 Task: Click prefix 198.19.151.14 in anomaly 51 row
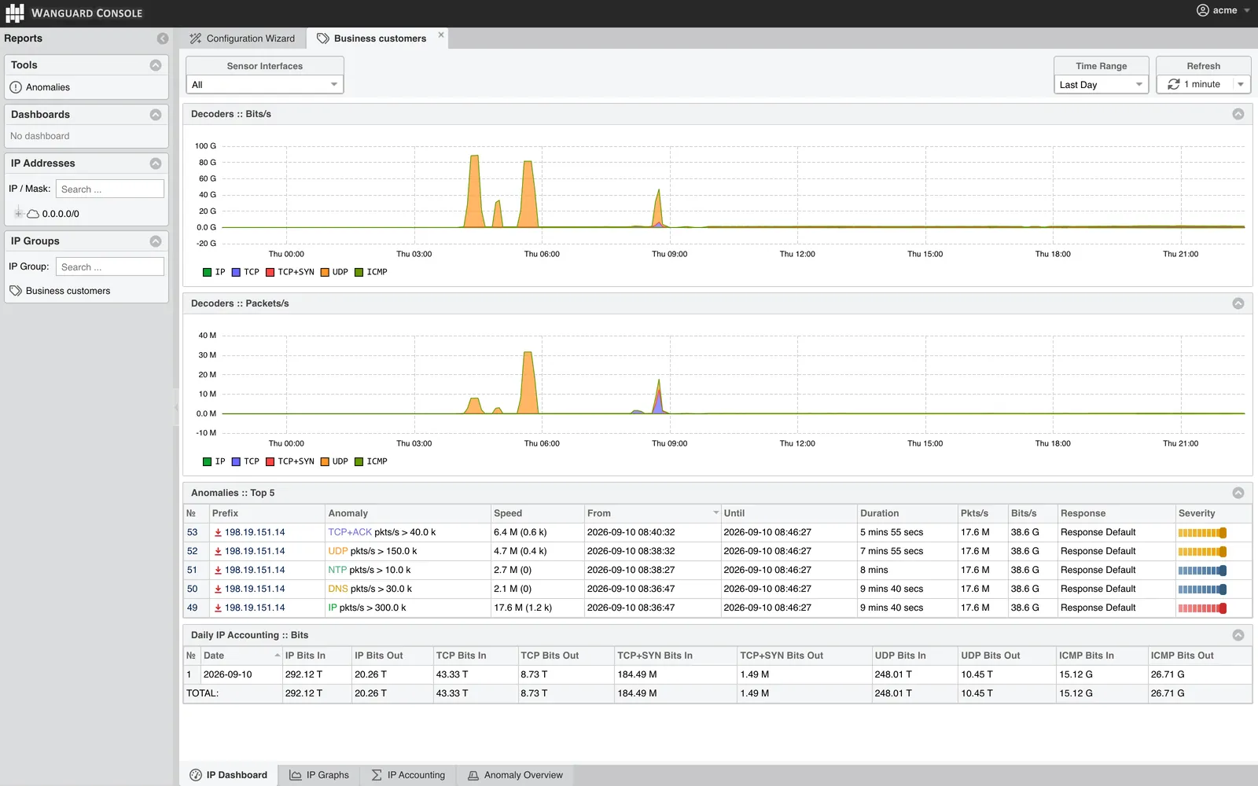tap(255, 570)
